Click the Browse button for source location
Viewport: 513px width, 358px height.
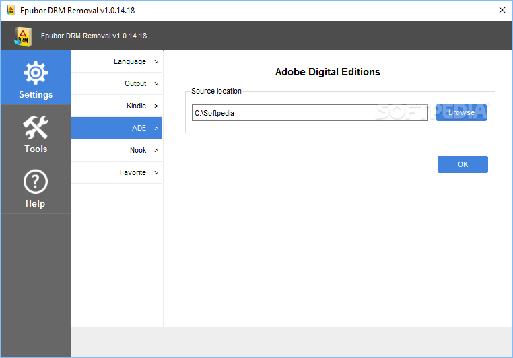click(x=461, y=113)
